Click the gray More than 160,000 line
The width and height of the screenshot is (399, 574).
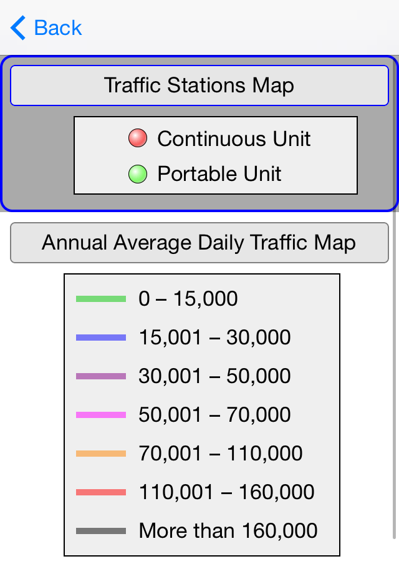101,531
